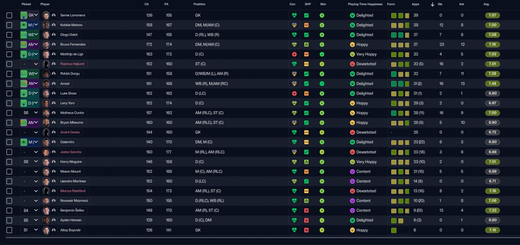The height and width of the screenshot is (245, 520).
Task: Open S4 substitute dropdown for Benjamin Šeško
Action: click(x=30, y=211)
